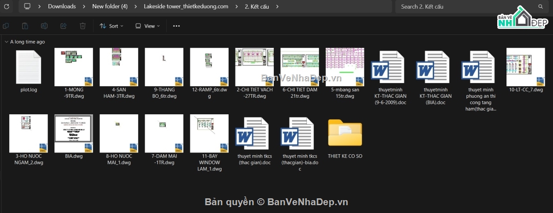
Task: Click the rename icon in toolbar
Action: tap(44, 26)
